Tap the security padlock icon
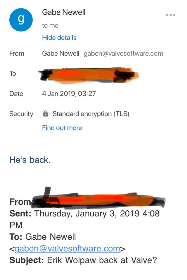 pyautogui.click(x=46, y=113)
